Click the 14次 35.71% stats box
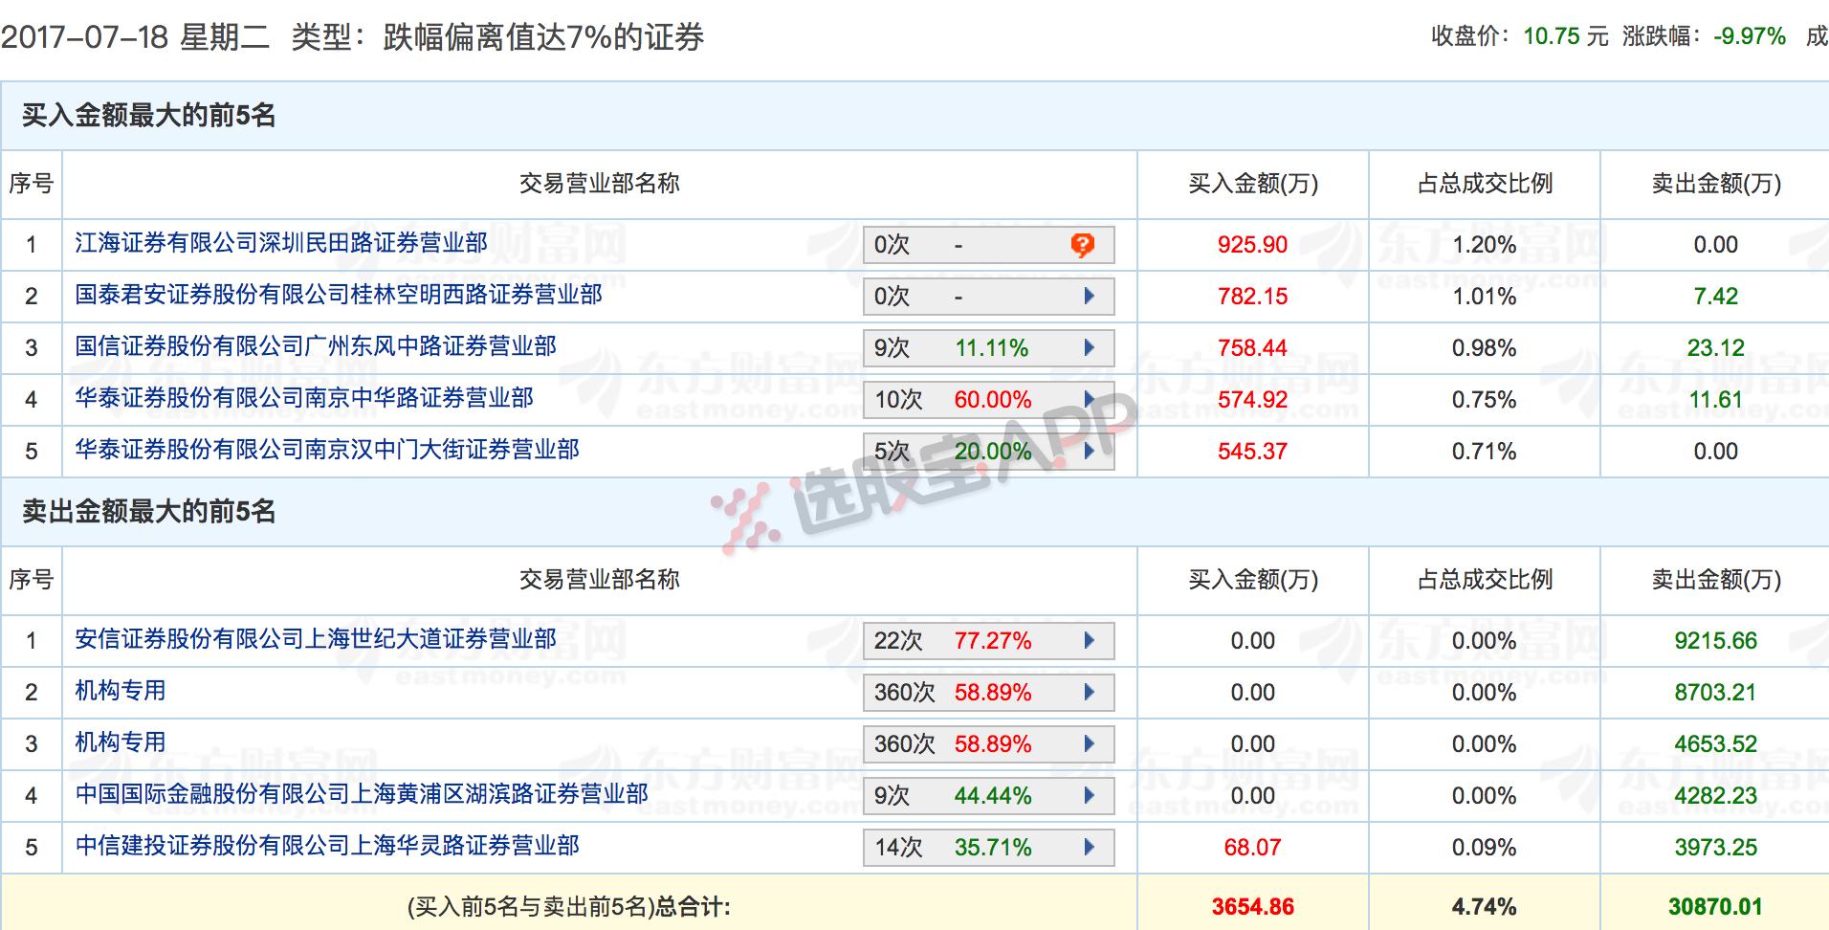The image size is (1829, 930). (x=989, y=848)
